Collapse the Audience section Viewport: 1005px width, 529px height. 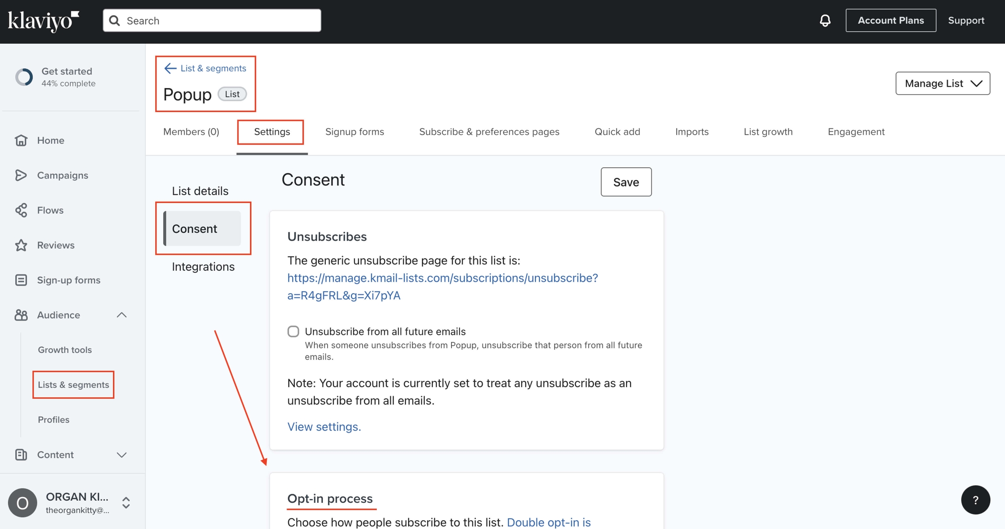coord(122,315)
